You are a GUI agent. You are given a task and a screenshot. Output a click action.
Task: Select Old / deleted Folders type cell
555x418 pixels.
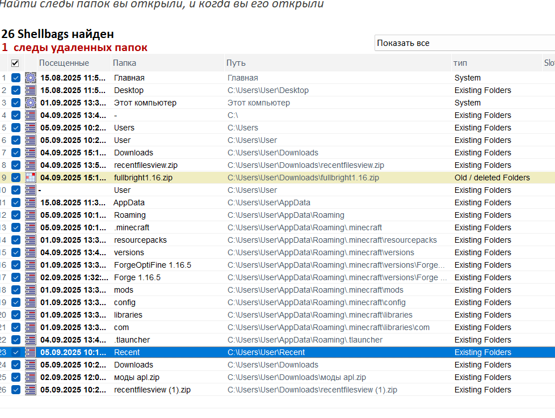(492, 178)
